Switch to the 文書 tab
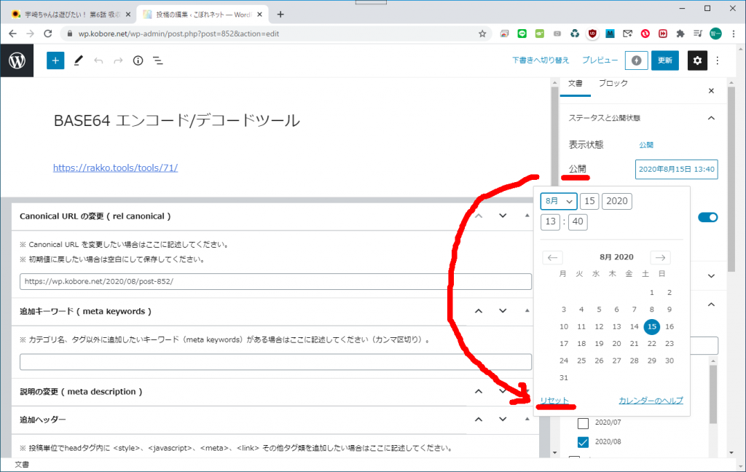Viewport: 746px width, 472px height. (x=576, y=84)
